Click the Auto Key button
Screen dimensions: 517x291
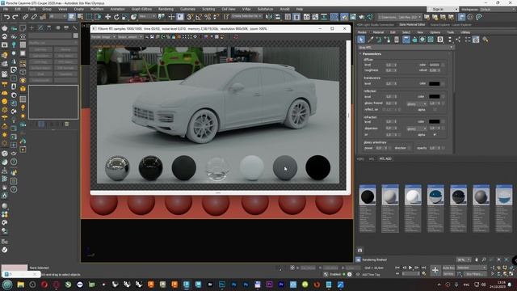click(x=448, y=268)
